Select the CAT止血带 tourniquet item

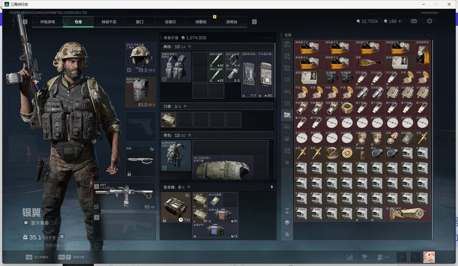[x=233, y=59]
